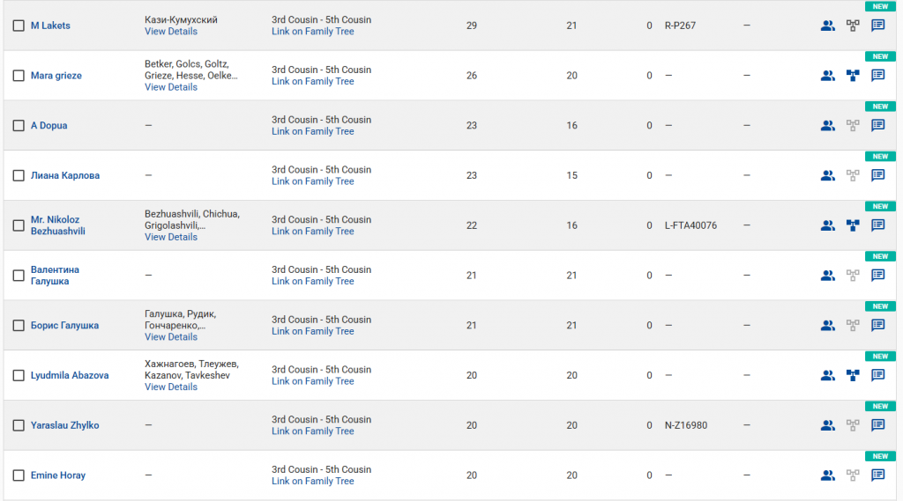Viewport: 903px width, 501px height.
Task: Open notes icon for Лиана Карлова
Action: point(878,175)
